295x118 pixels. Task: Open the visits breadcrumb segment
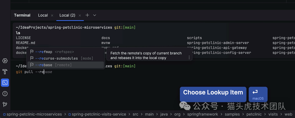click(273, 114)
